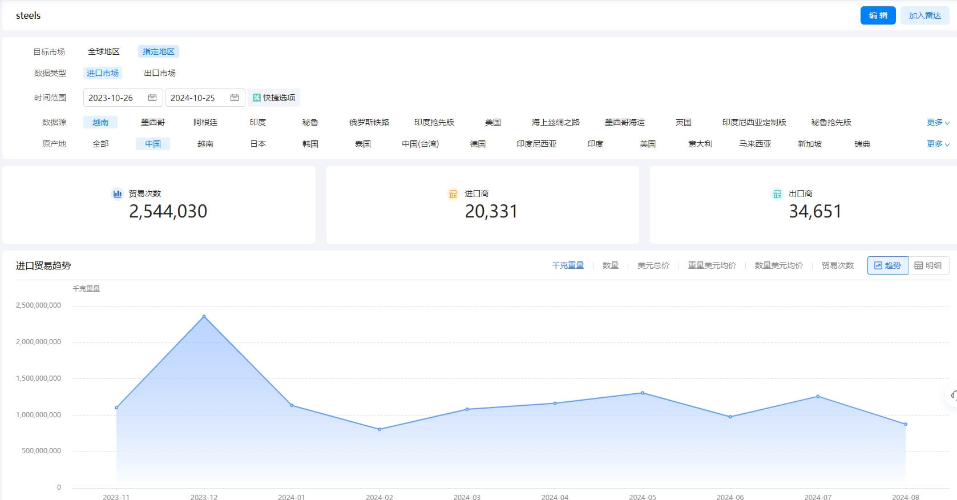Image resolution: width=957 pixels, height=500 pixels.
Task: Switch chart metric to 千克重量
Action: [568, 265]
